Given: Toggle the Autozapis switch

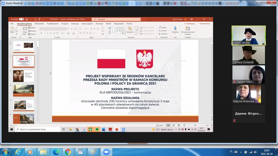Looking at the screenshot, I should tap(21, 19).
